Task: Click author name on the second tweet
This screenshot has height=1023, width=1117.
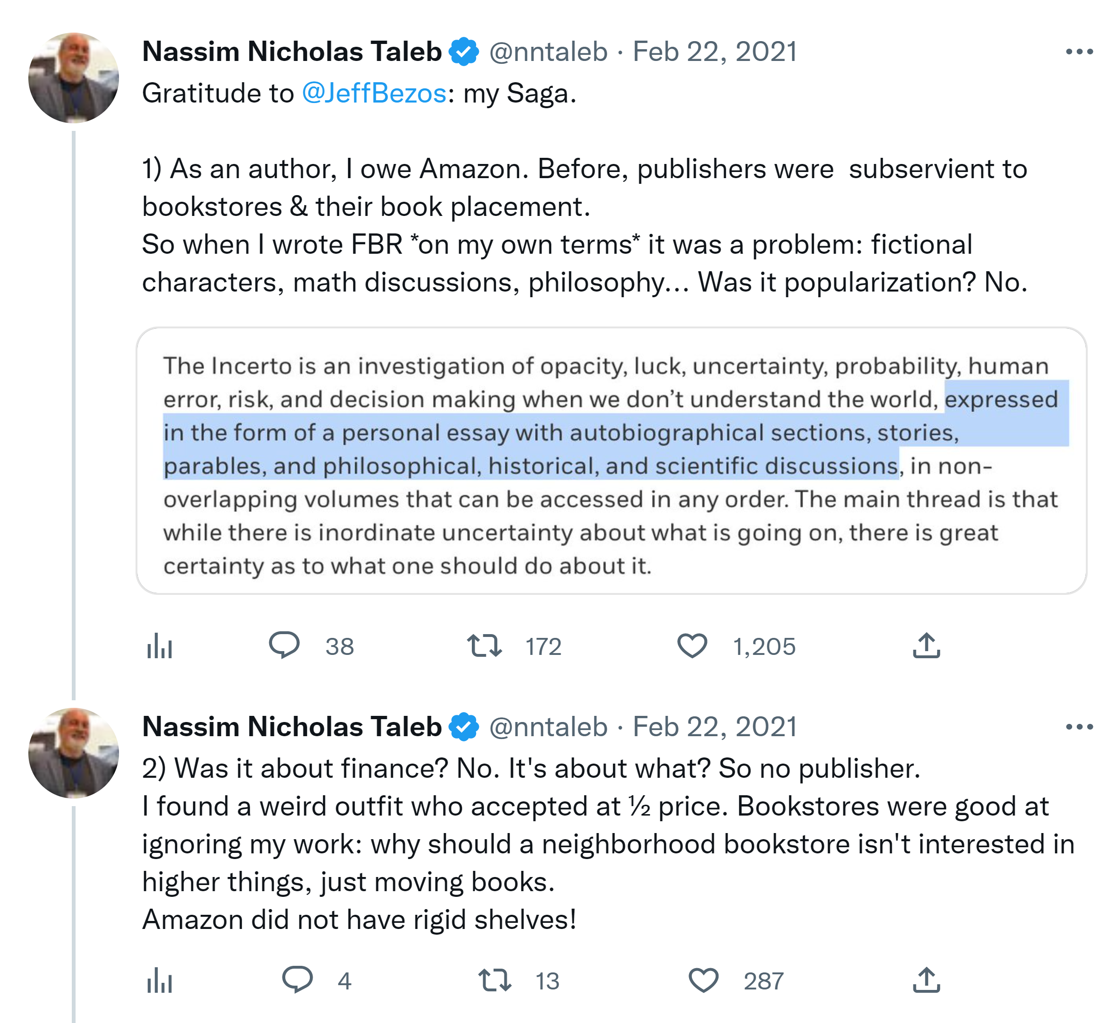Action: tap(291, 727)
